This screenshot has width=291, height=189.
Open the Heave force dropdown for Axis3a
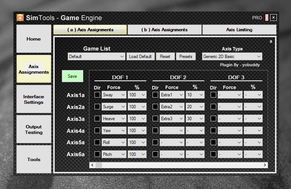coord(114,119)
